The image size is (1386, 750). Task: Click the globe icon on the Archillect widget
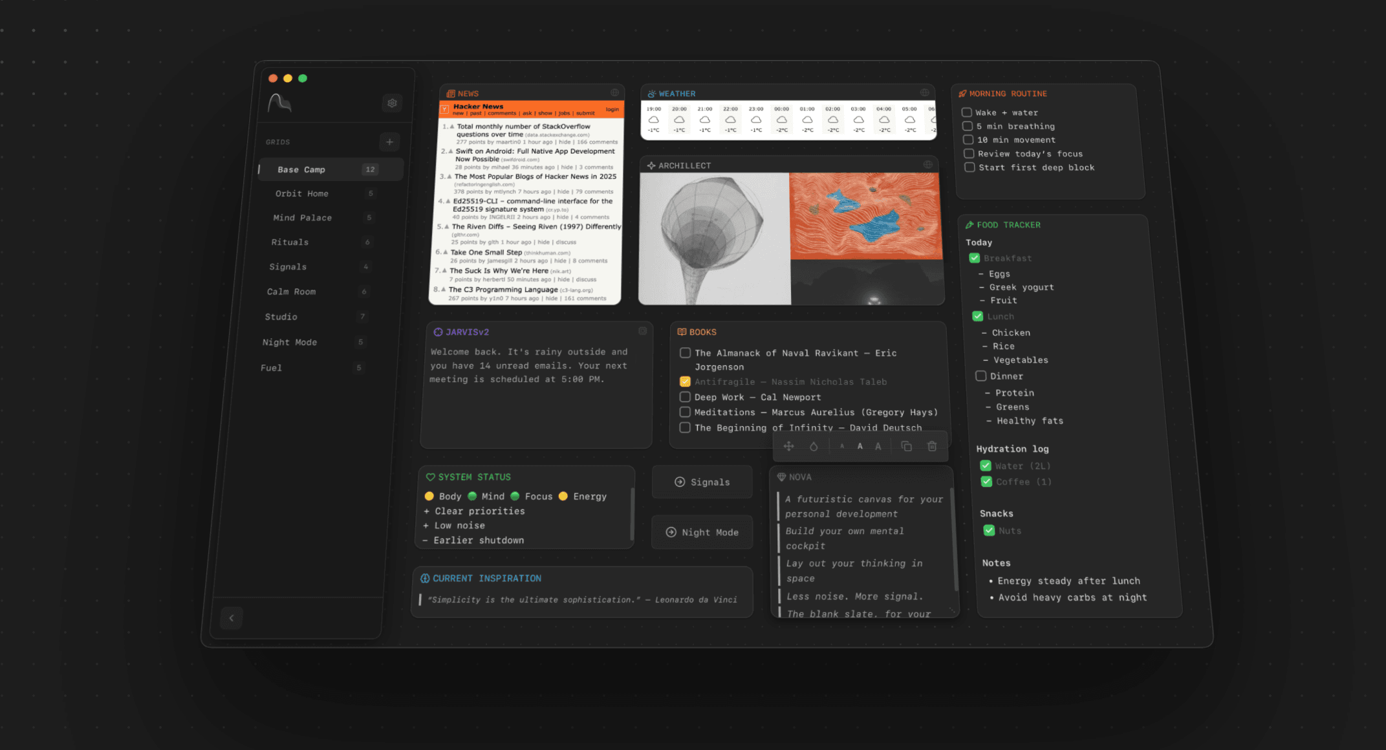[x=928, y=164]
